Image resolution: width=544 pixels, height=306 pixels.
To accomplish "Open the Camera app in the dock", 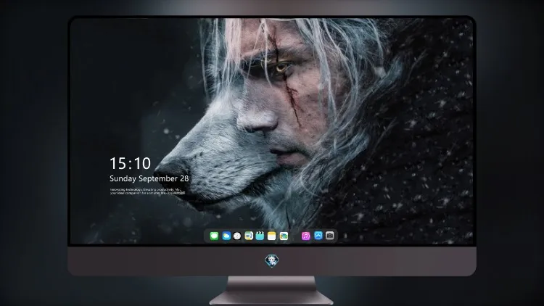I will [x=330, y=236].
